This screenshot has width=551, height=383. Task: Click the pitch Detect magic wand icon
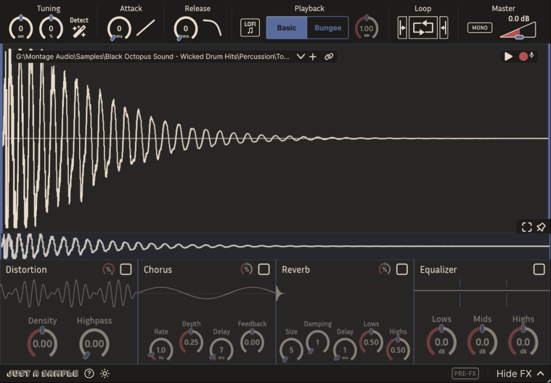point(79,31)
